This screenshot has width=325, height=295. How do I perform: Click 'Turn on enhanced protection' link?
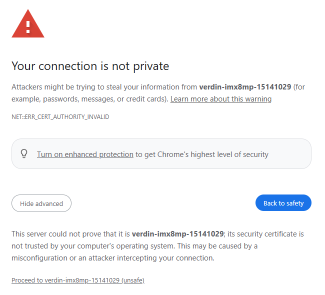pyautogui.click(x=85, y=154)
